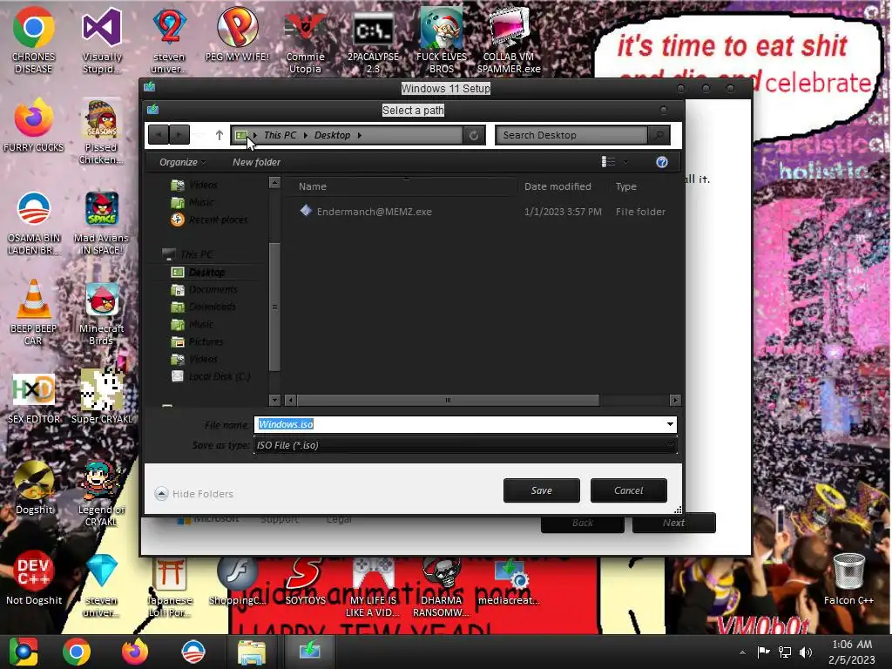The width and height of the screenshot is (892, 669).
Task: Select This PC in navigation tree
Action: coord(196,254)
